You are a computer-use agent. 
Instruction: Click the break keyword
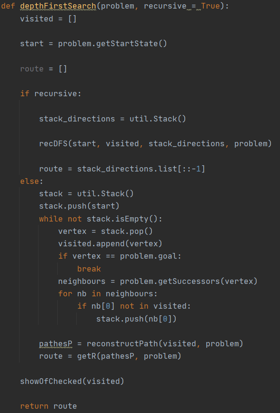pyautogui.click(x=89, y=269)
